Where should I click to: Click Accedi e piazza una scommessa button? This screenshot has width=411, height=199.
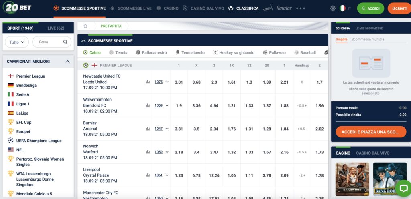tap(371, 132)
